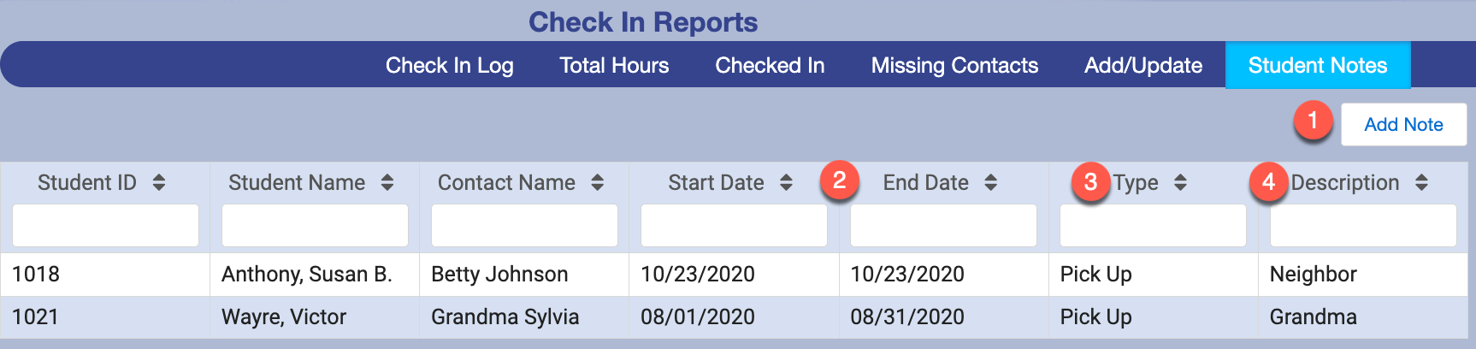1476x349 pixels.
Task: Sort by Student ID column arrows
Action: [x=159, y=182]
